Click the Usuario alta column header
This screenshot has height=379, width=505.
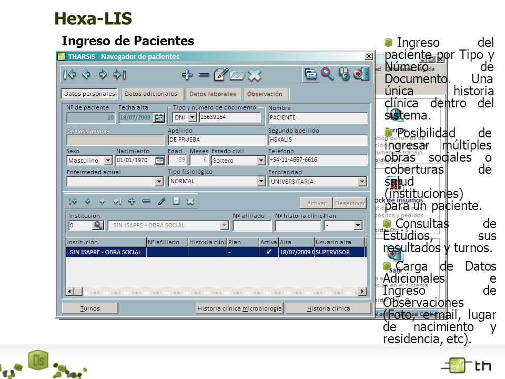339,242
